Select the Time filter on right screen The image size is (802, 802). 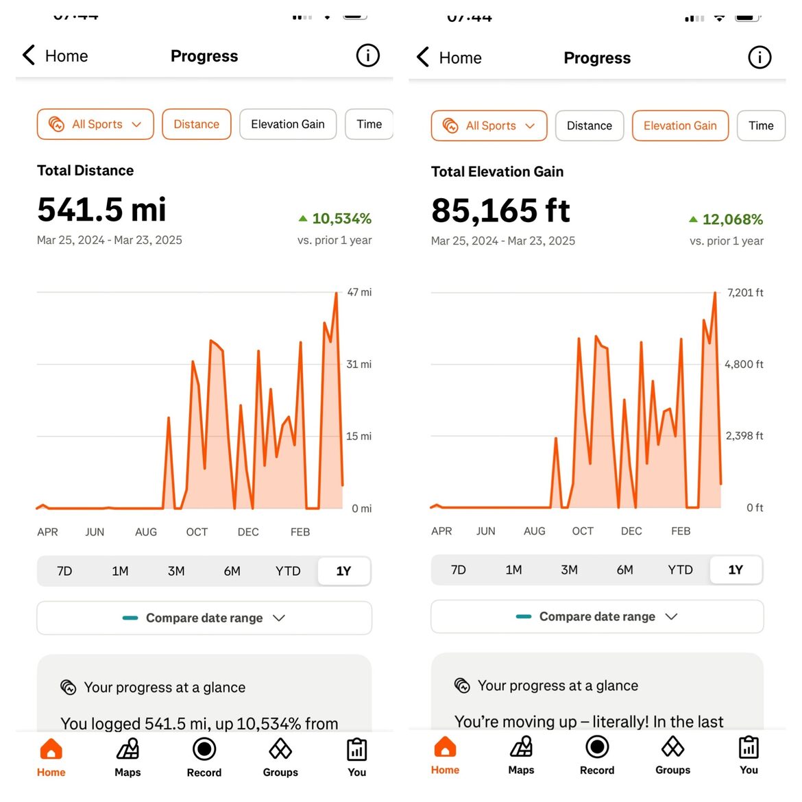[761, 125]
